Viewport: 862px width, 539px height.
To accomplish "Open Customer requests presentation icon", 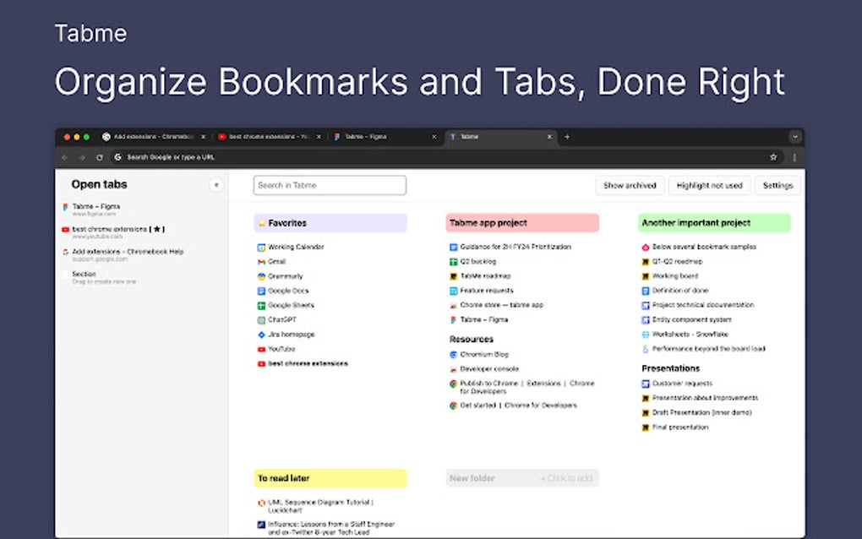I will tap(646, 384).
